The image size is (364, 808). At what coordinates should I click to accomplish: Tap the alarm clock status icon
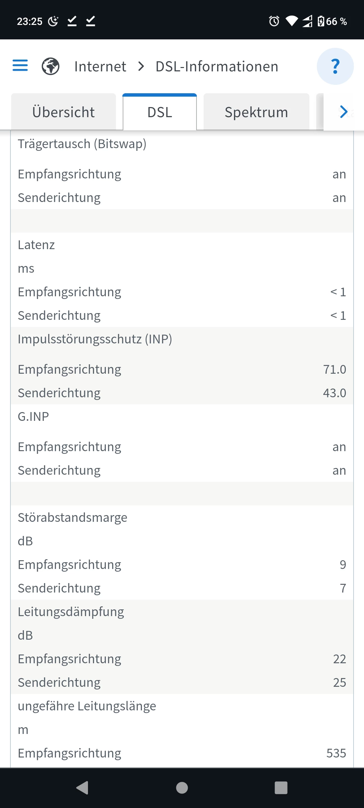tap(274, 21)
